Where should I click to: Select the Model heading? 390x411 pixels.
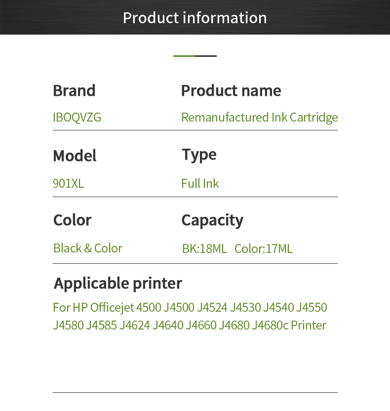(75, 156)
